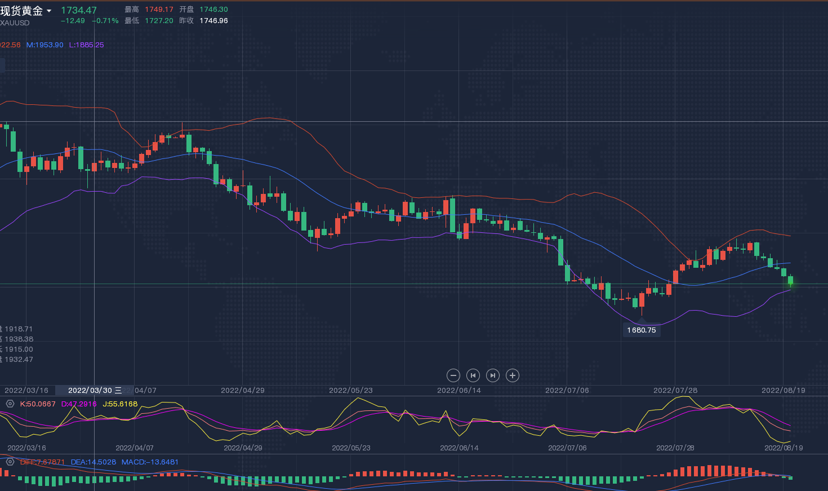This screenshot has height=491, width=828.
Task: Click the XAUUSD ticker code
Action: click(15, 23)
